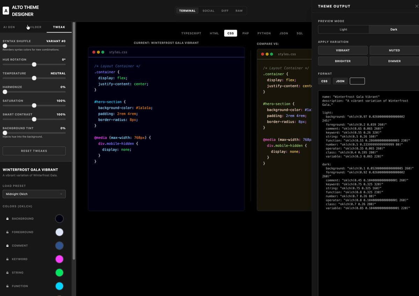This screenshot has width=419, height=296.
Task: Toggle the lock on the Foreground color
Action: pos(7,232)
